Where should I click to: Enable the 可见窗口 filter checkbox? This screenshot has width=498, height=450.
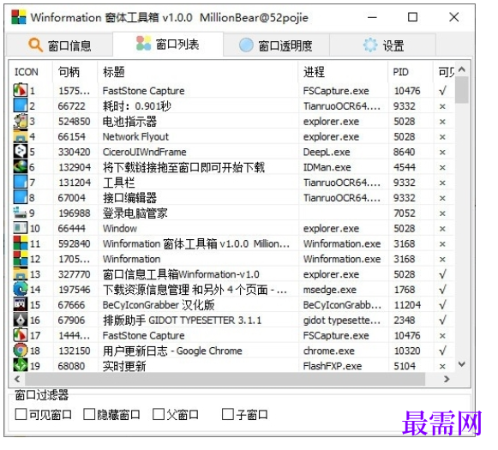click(21, 414)
